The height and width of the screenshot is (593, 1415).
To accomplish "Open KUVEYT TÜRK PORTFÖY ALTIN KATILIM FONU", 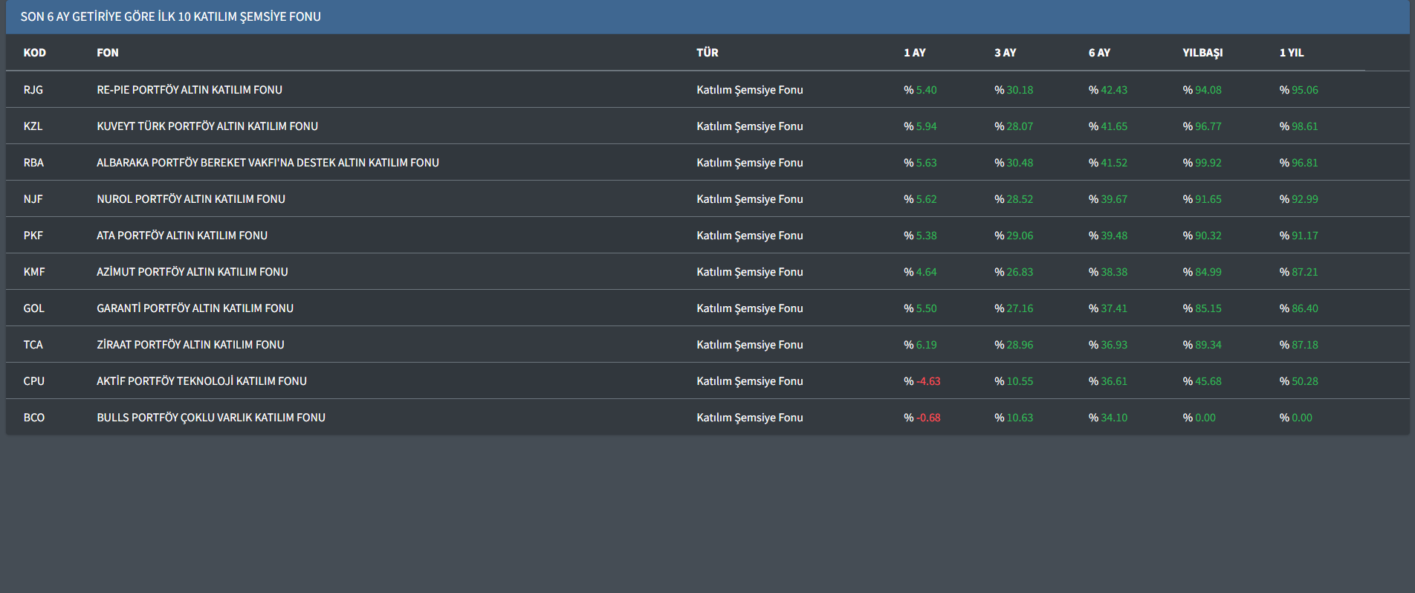I will (x=207, y=126).
